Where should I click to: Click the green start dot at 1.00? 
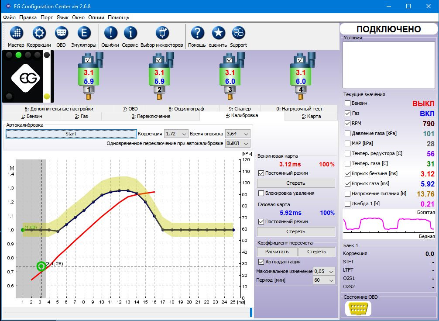(x=23, y=230)
